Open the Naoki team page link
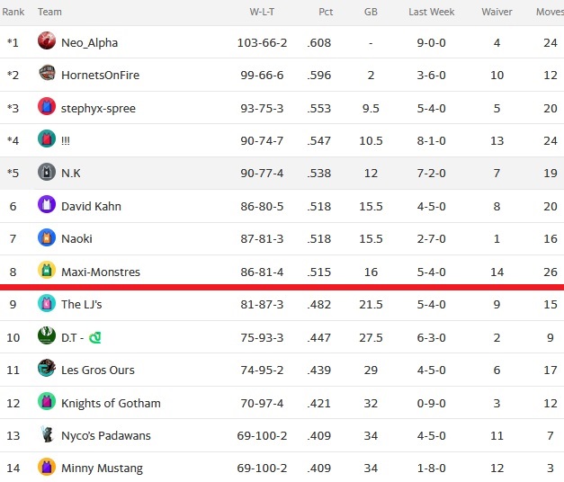The image size is (564, 482). tap(76, 239)
